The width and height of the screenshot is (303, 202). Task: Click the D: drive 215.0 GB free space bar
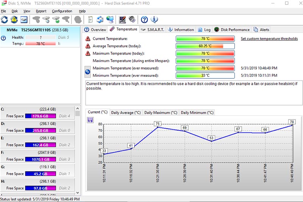41,131
